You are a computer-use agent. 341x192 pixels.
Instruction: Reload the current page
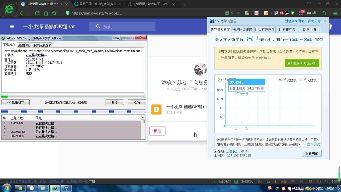tap(37, 13)
